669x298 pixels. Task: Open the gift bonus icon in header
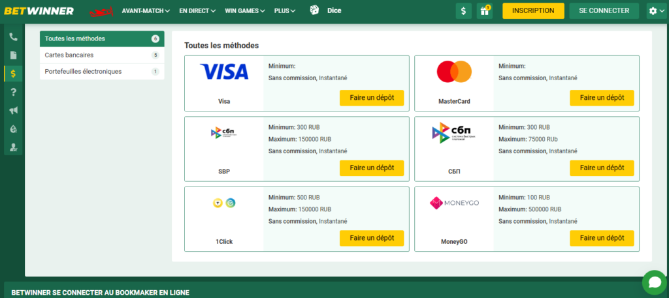coord(485,11)
